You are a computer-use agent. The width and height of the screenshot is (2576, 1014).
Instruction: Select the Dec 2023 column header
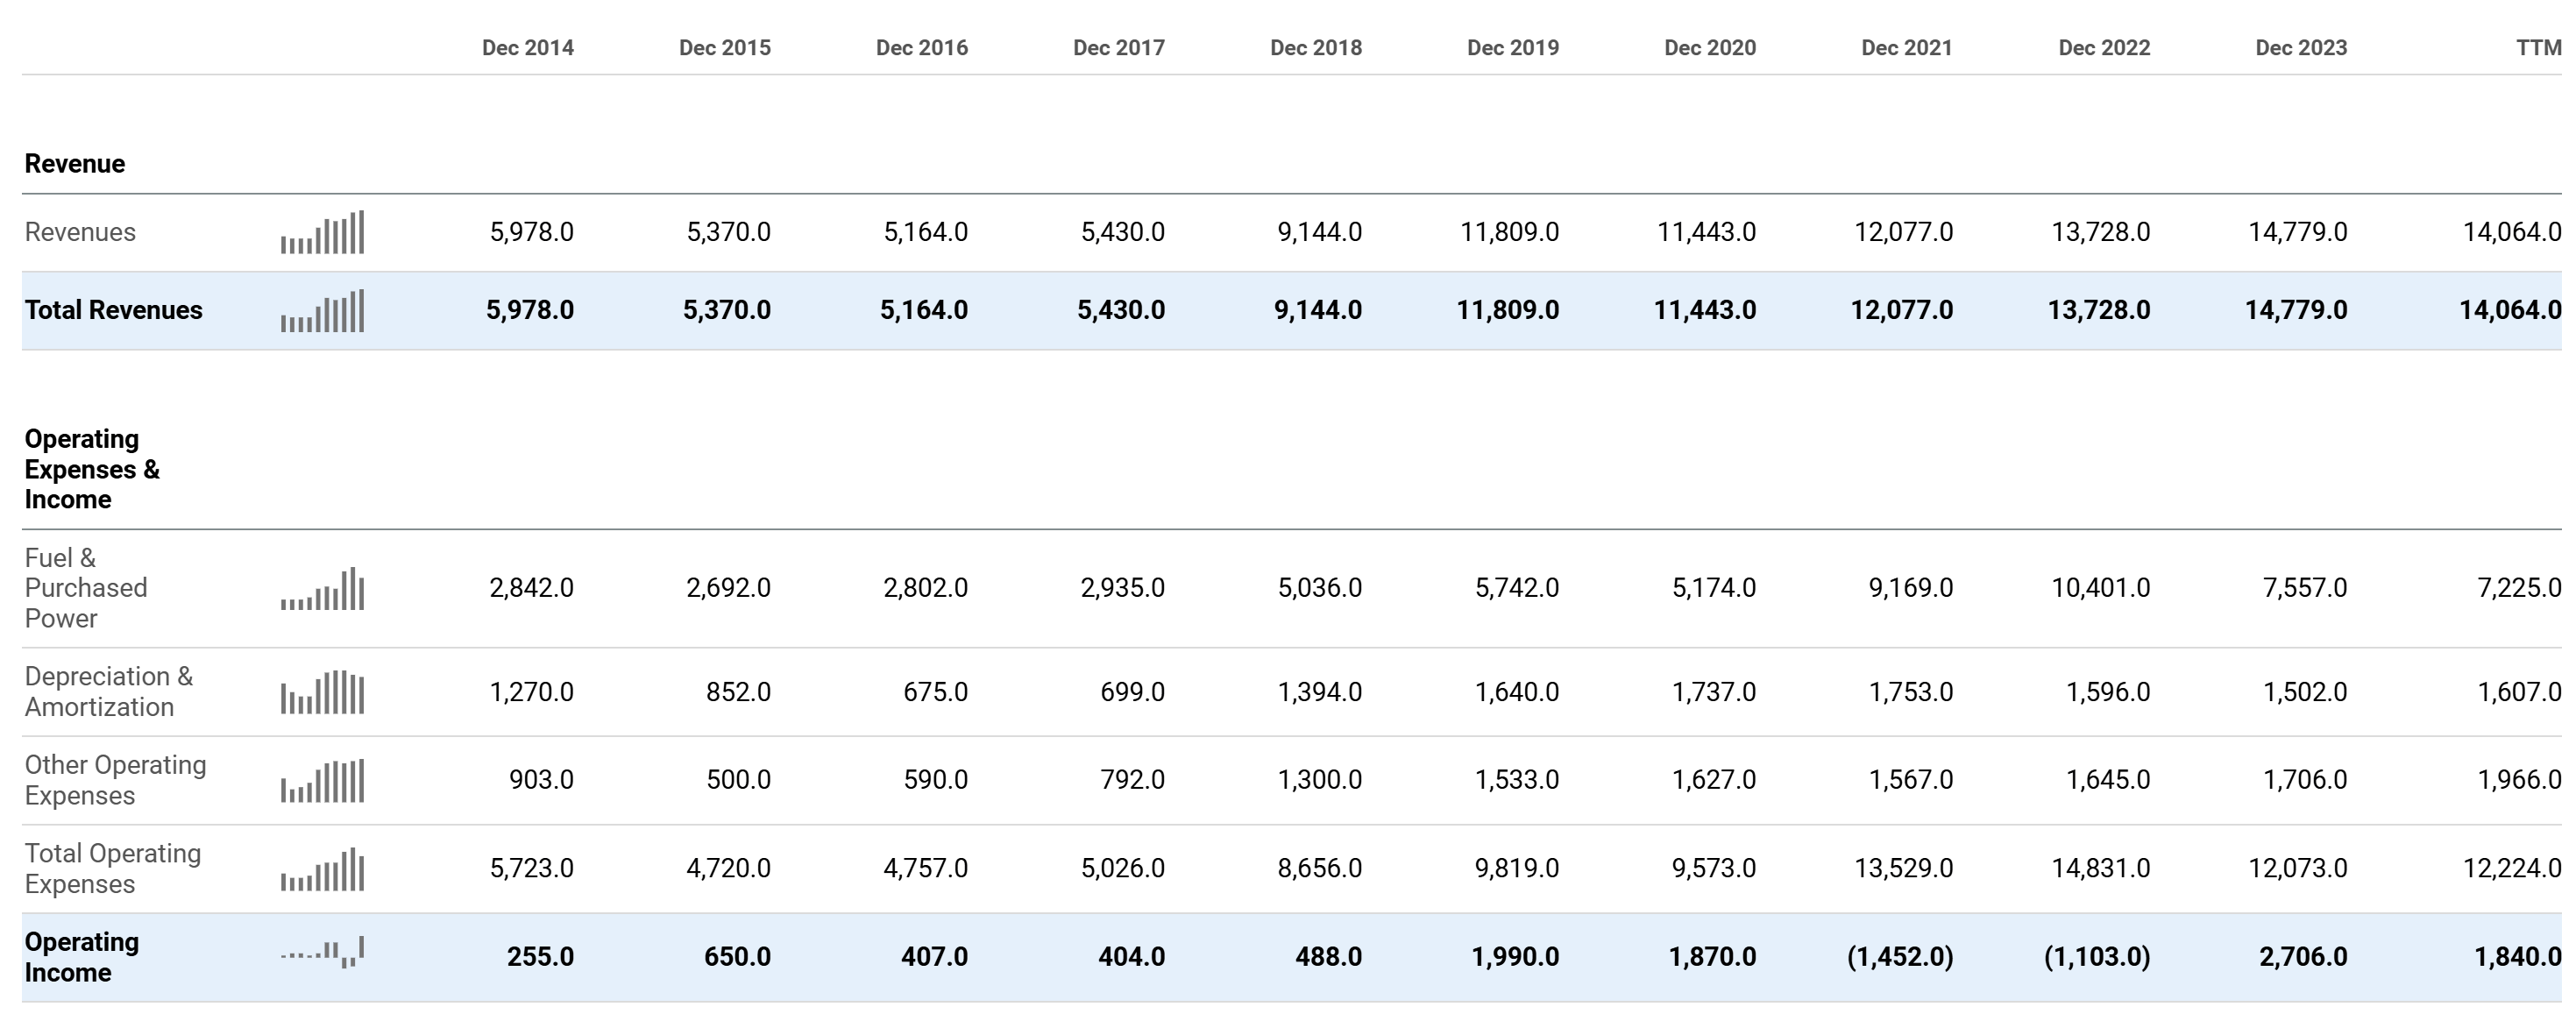2301,46
